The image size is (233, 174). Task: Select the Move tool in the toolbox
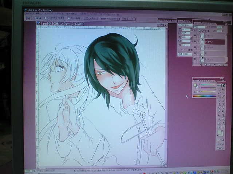point(223,89)
